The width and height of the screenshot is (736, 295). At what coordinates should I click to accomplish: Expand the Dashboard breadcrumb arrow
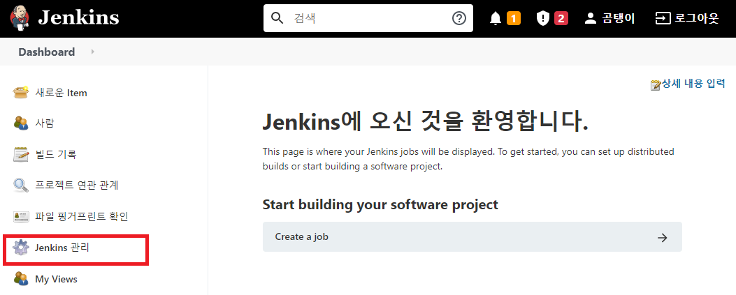92,52
